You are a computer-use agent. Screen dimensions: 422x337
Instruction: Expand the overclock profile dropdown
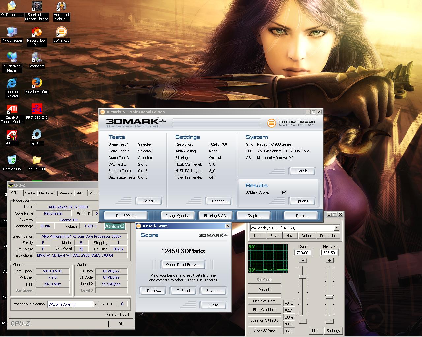[336, 228]
